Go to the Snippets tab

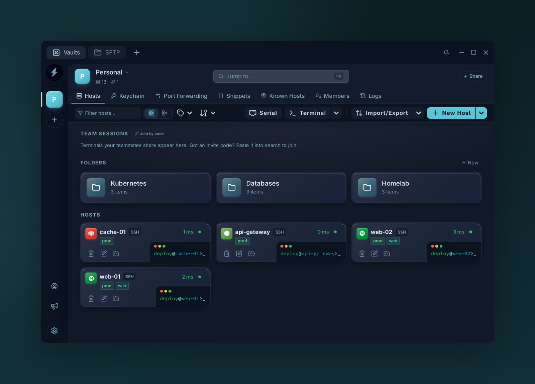234,96
